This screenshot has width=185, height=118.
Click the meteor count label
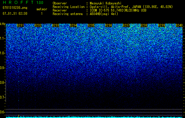(x=42, y=9)
